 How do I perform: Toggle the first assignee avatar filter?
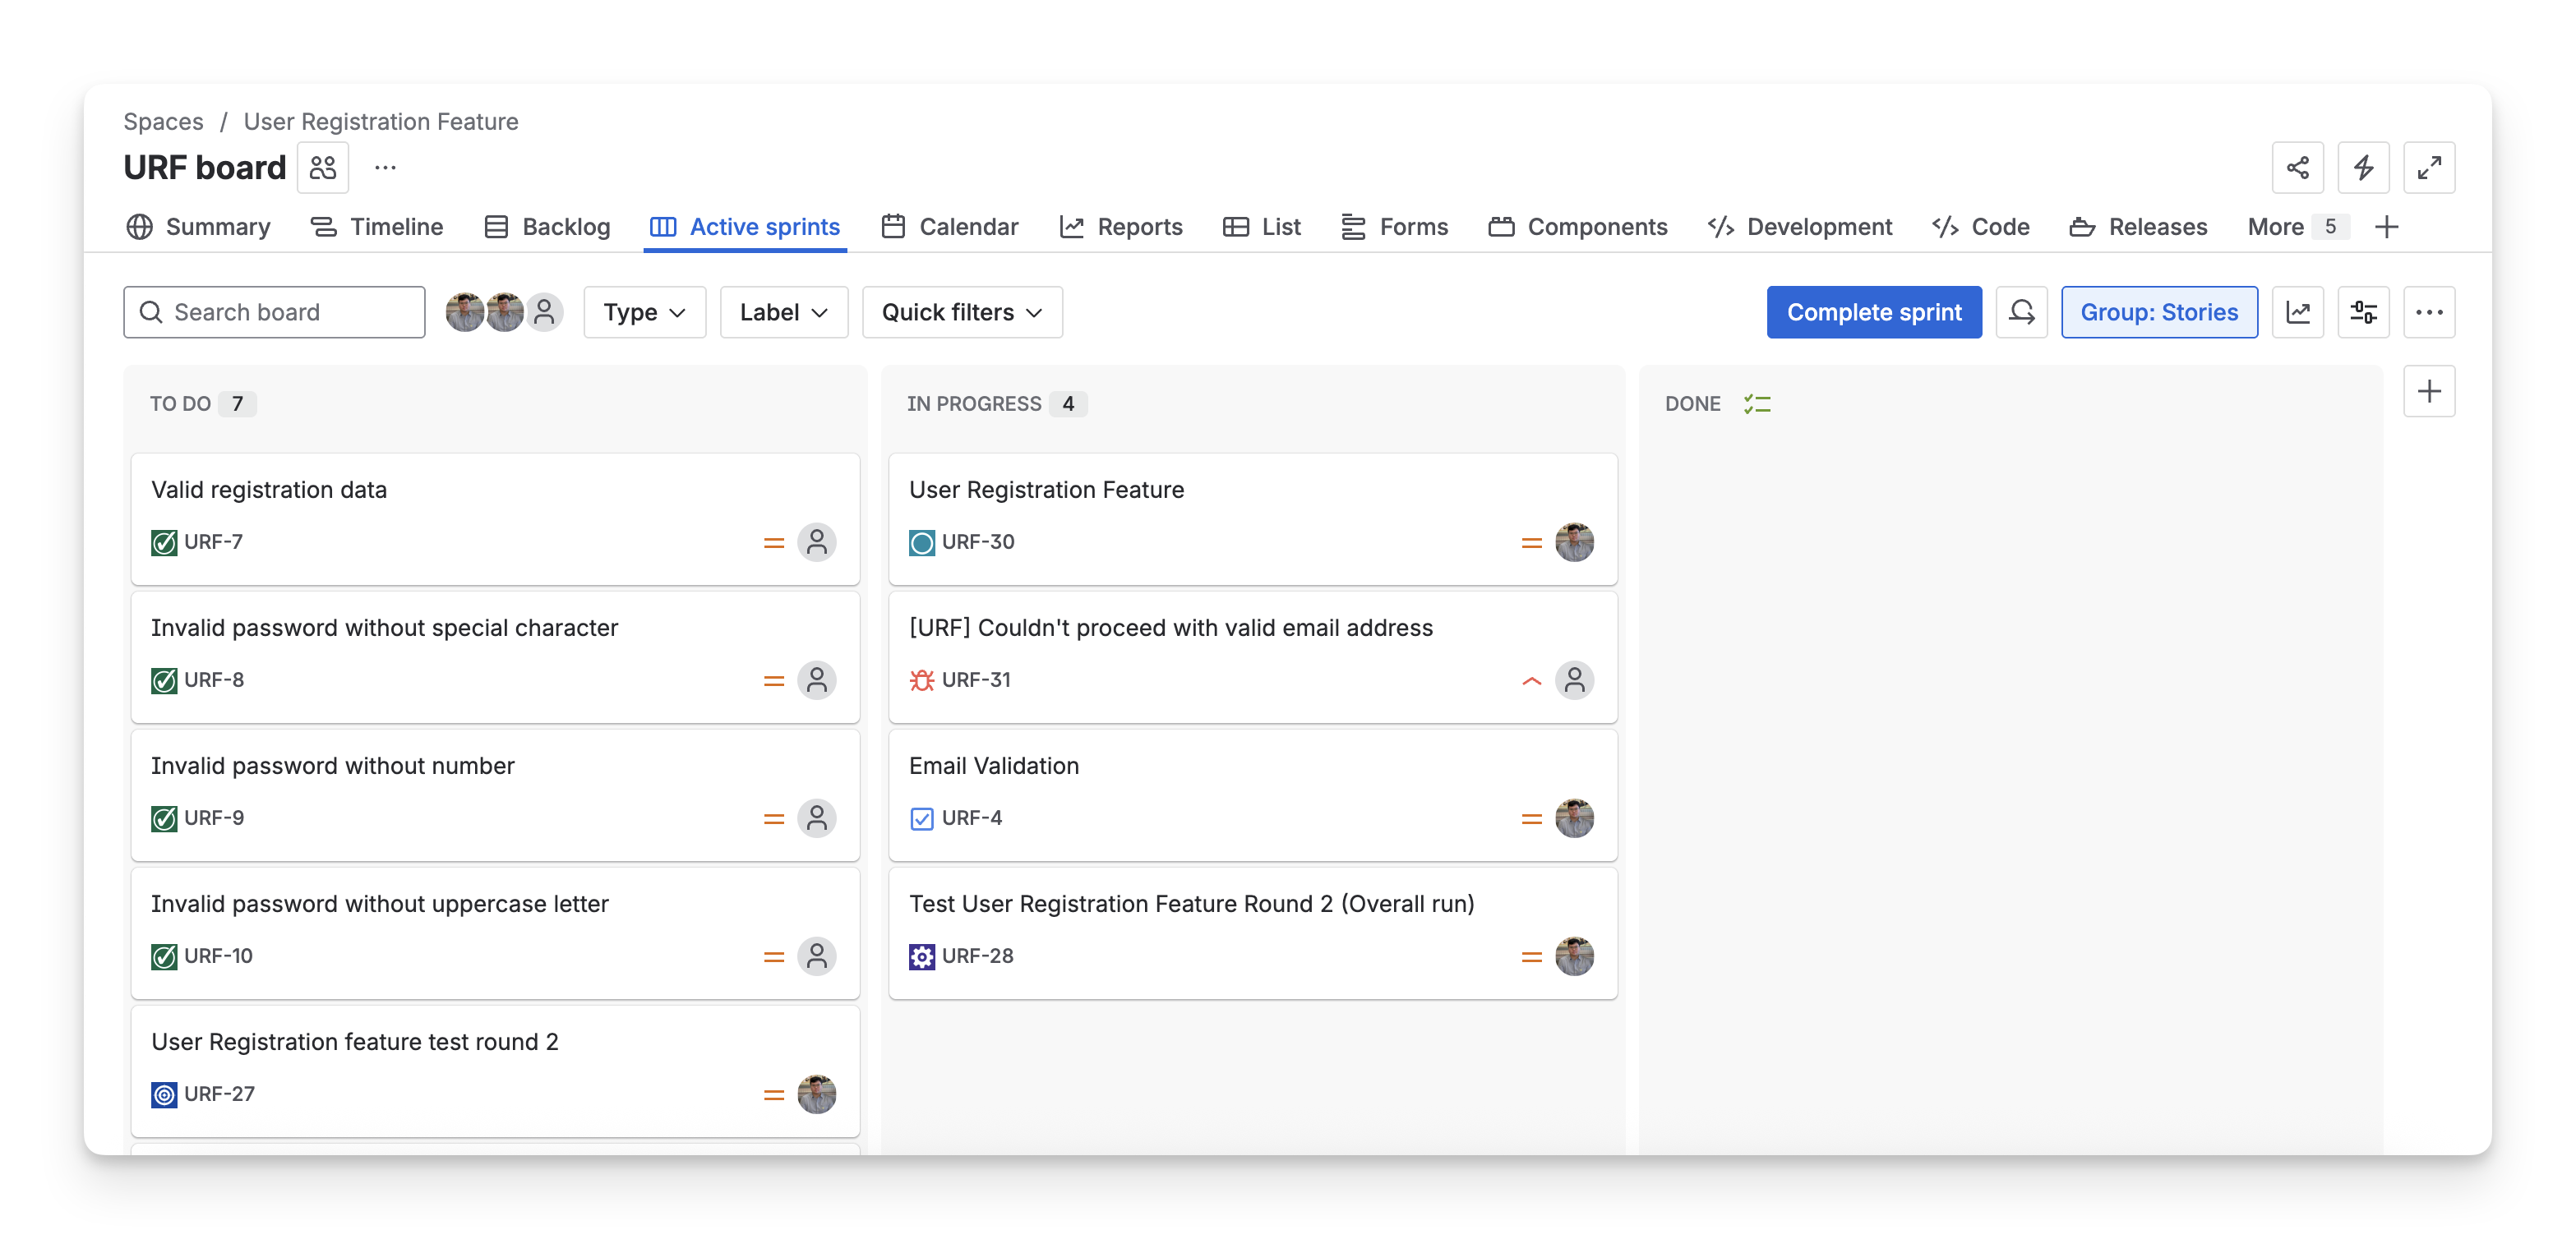(464, 313)
